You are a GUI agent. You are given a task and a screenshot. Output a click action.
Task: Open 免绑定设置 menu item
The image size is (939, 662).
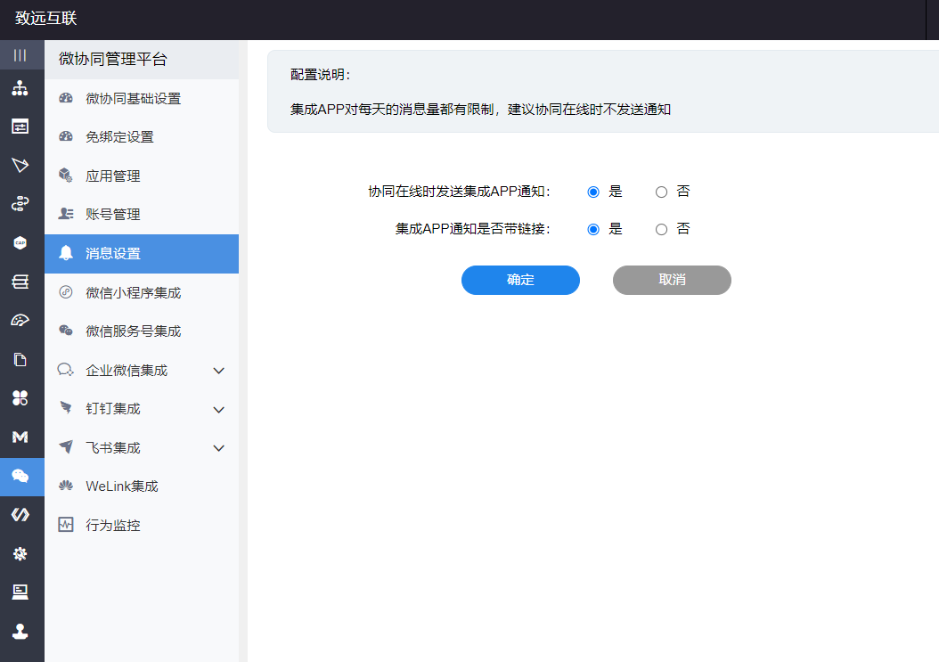(x=142, y=137)
